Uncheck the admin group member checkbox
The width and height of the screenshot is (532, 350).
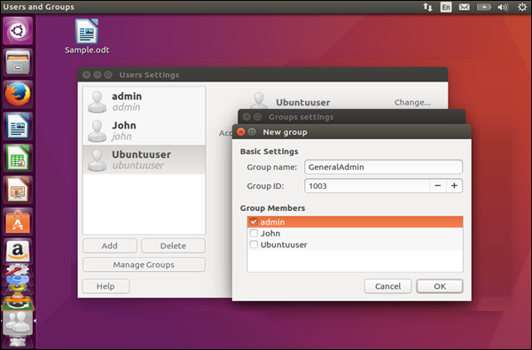[x=254, y=222]
